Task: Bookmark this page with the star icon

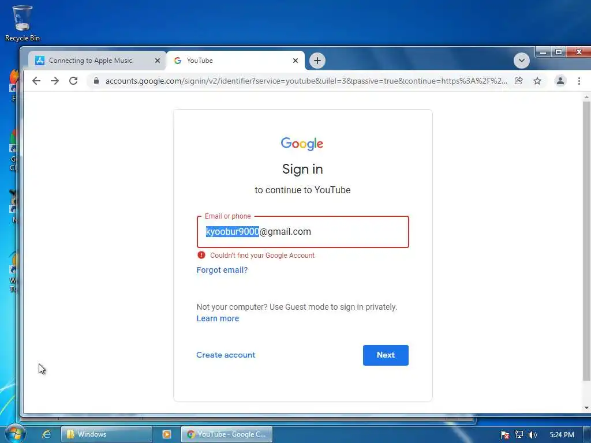Action: pyautogui.click(x=537, y=81)
